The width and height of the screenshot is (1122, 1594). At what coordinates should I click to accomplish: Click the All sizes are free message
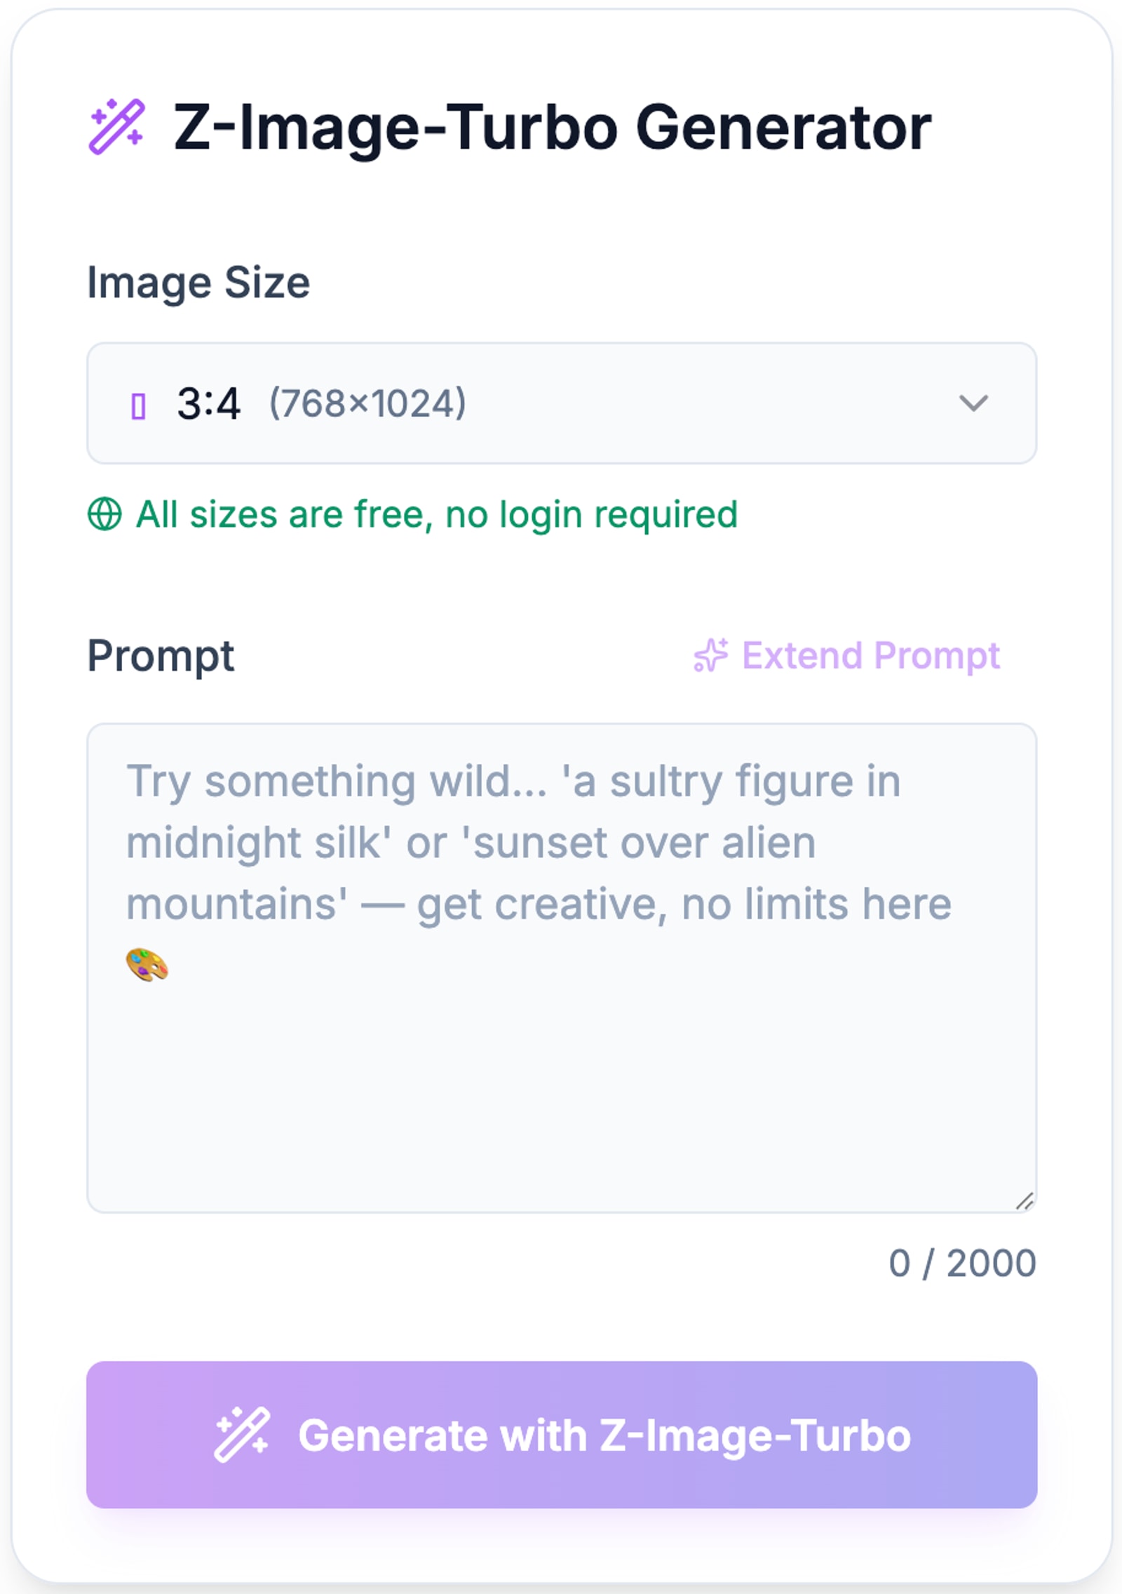(x=435, y=514)
